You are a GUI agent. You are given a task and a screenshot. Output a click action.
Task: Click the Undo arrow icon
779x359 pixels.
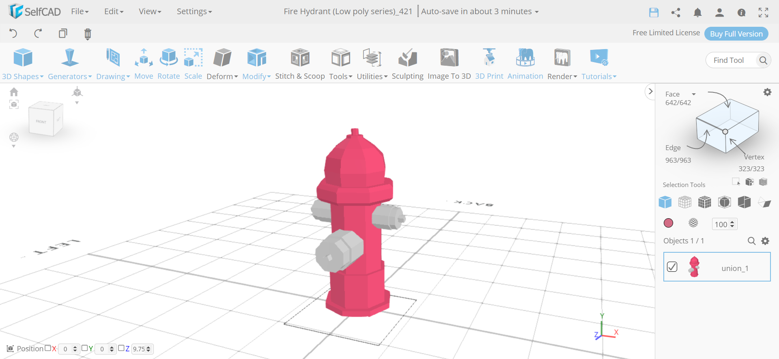(13, 33)
